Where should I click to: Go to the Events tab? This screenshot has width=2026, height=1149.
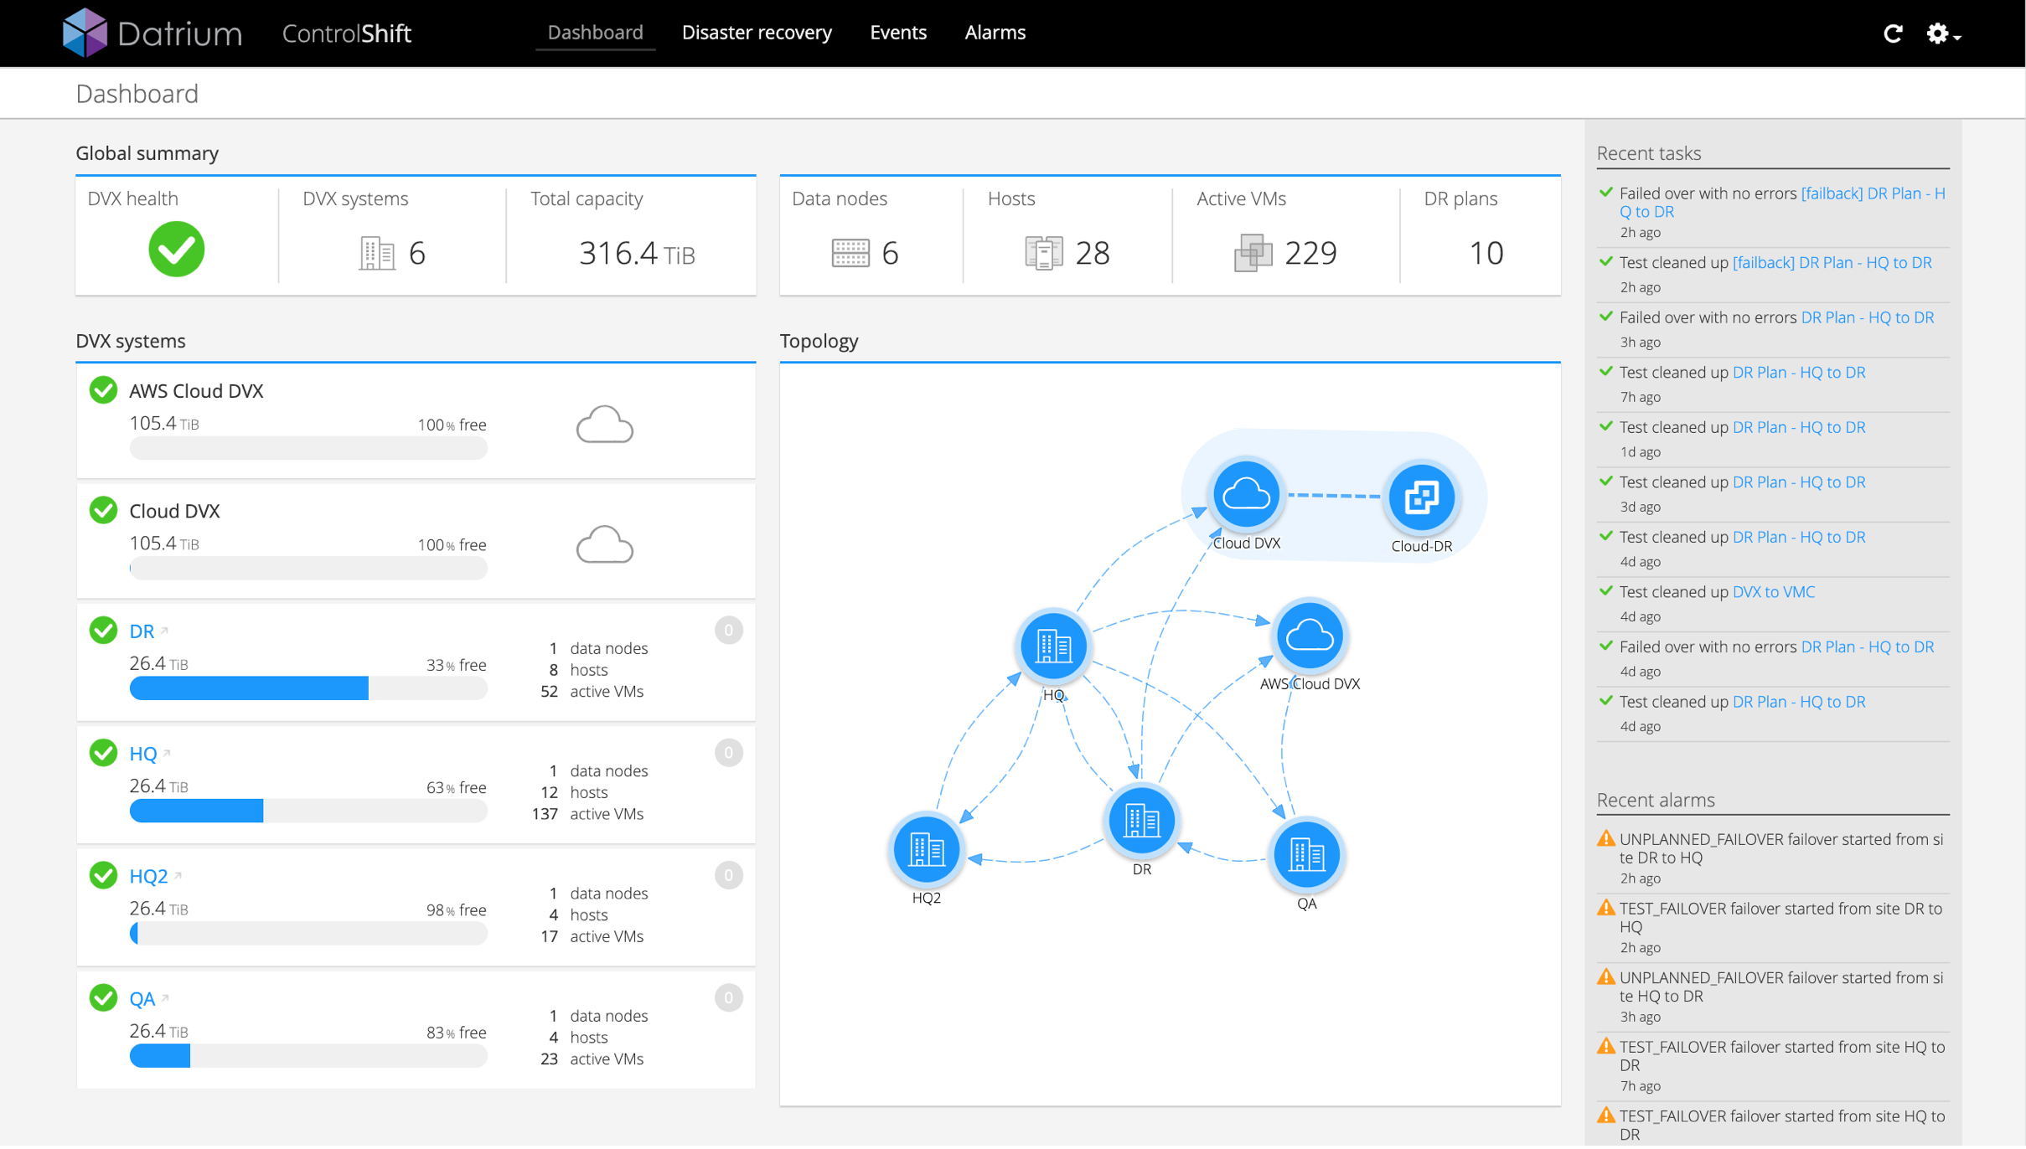898,33
